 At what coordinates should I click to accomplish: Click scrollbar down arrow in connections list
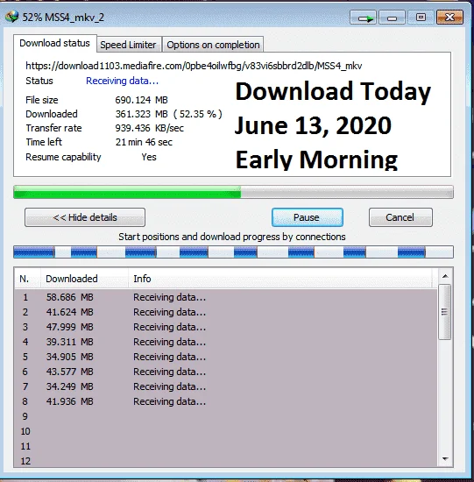[x=445, y=459]
